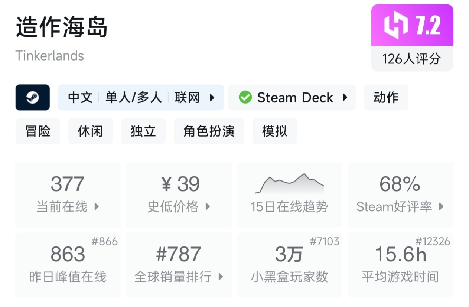This screenshot has width=469, height=307.
Task: Click the Steam platform icon
Action: coord(32,98)
